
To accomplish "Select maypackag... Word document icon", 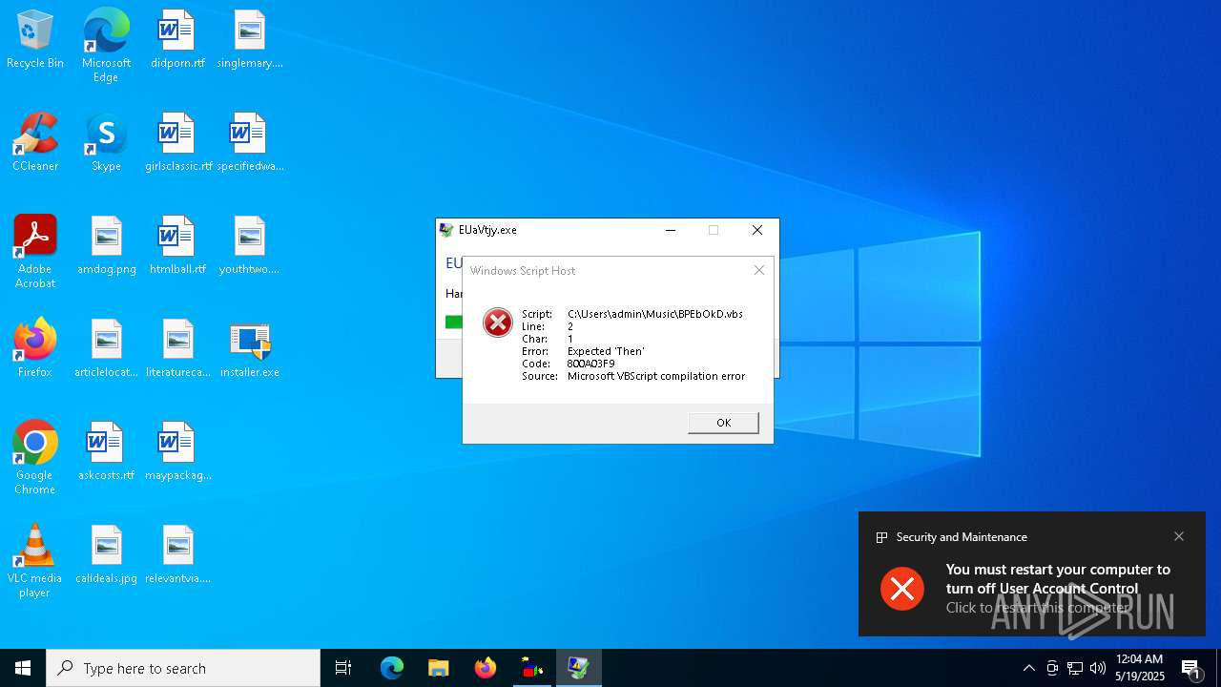I will [177, 452].
